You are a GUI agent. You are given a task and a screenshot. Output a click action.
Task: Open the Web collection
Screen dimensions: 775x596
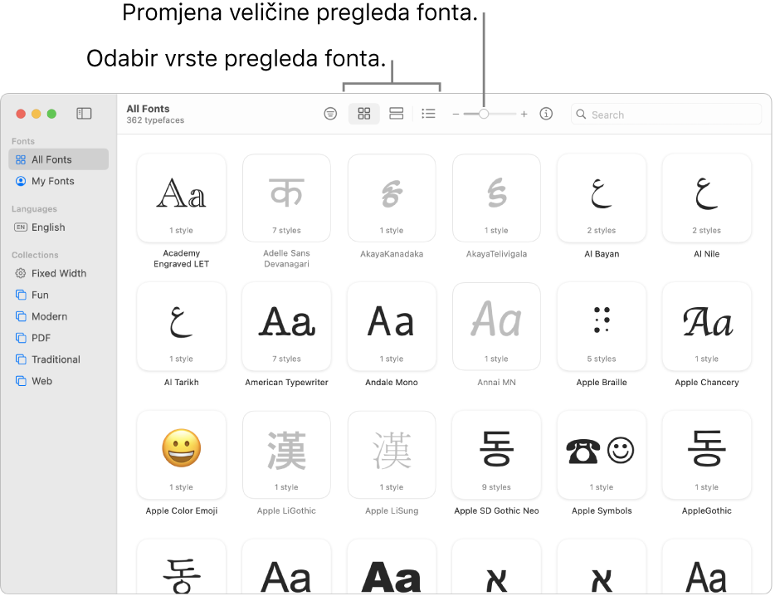(58, 381)
